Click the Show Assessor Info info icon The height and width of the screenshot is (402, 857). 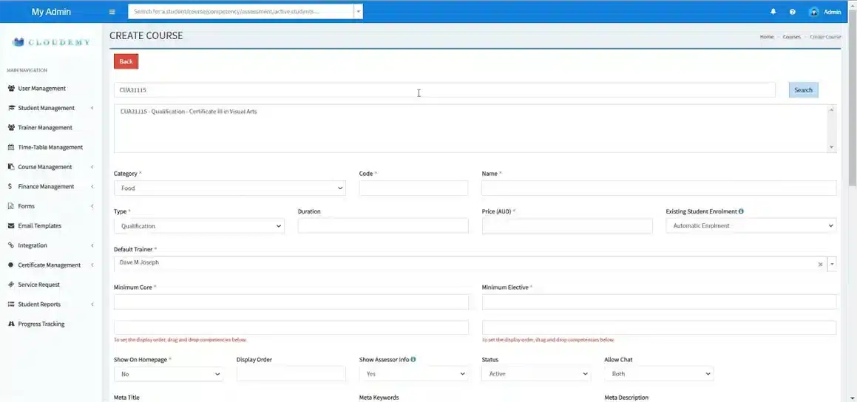[413, 359]
